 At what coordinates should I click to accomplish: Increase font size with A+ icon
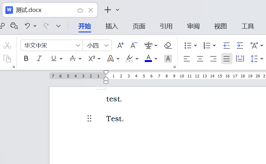click(121, 45)
